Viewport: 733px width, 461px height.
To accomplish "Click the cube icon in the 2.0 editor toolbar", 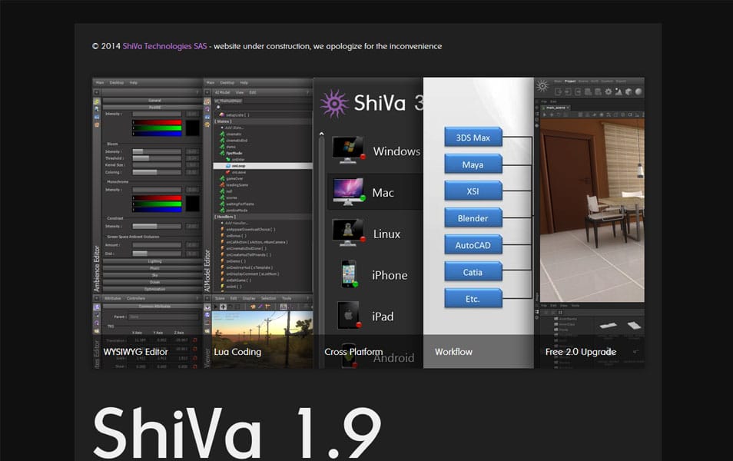I will coord(629,91).
